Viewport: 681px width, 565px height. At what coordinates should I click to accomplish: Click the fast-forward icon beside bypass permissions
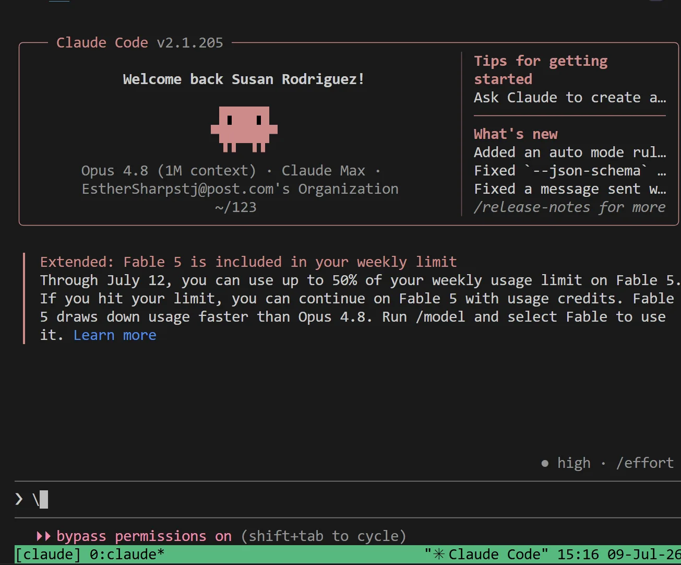(44, 536)
